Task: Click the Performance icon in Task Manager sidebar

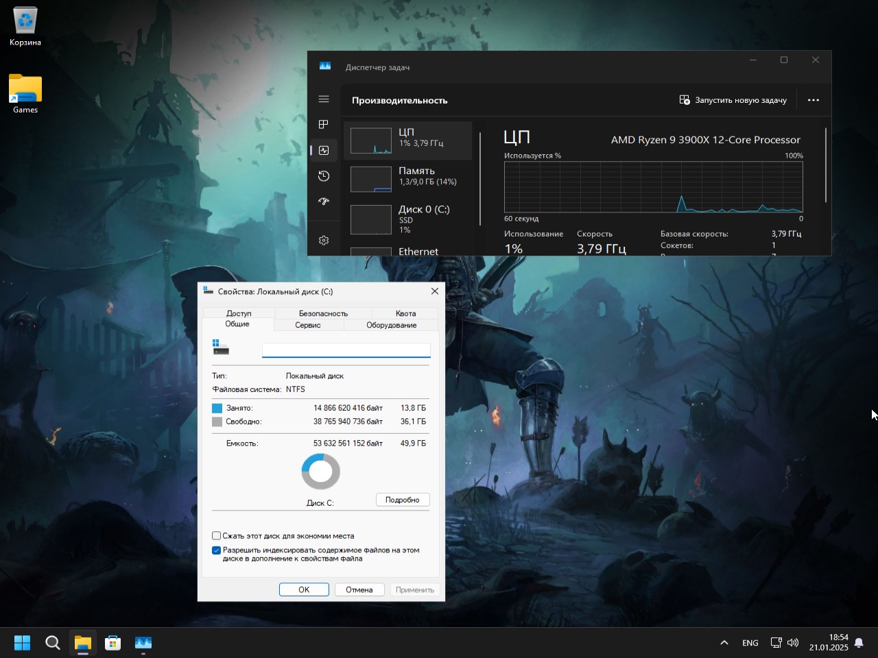Action: [324, 150]
